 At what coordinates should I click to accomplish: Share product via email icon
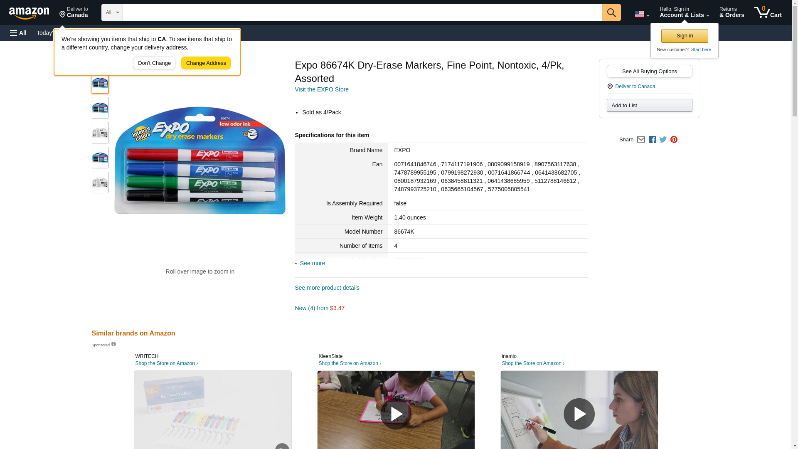(641, 140)
